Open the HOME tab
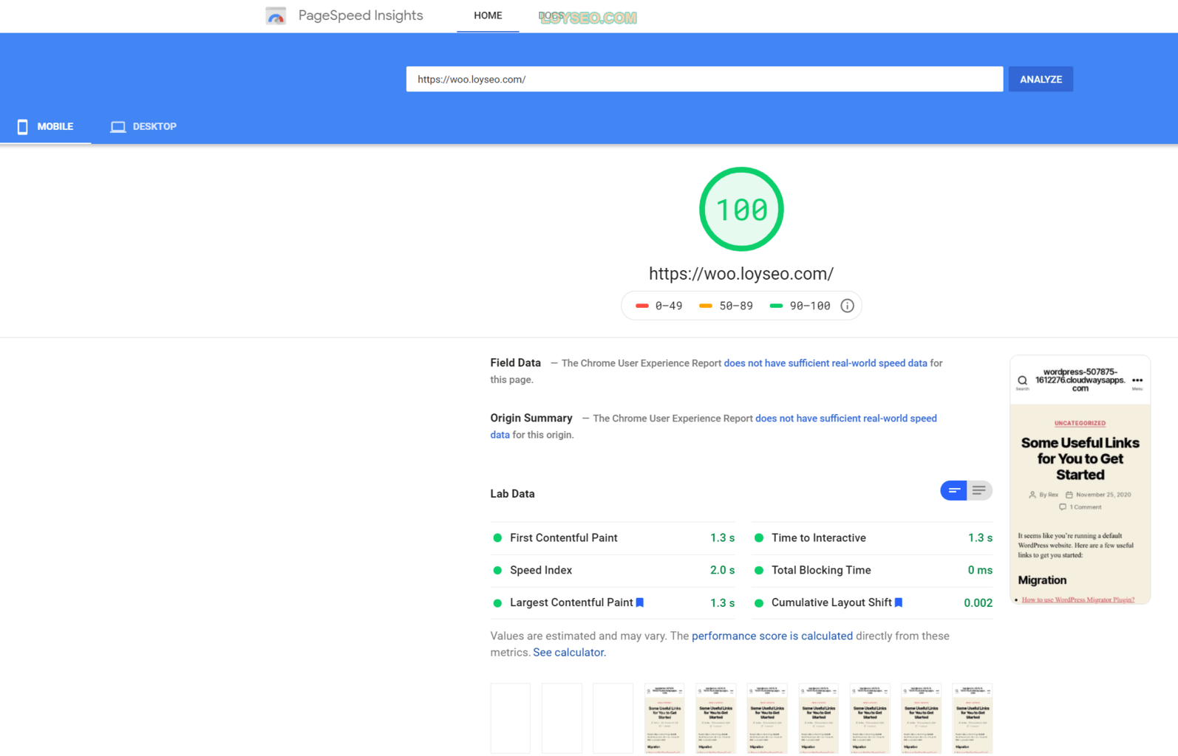 (x=488, y=16)
